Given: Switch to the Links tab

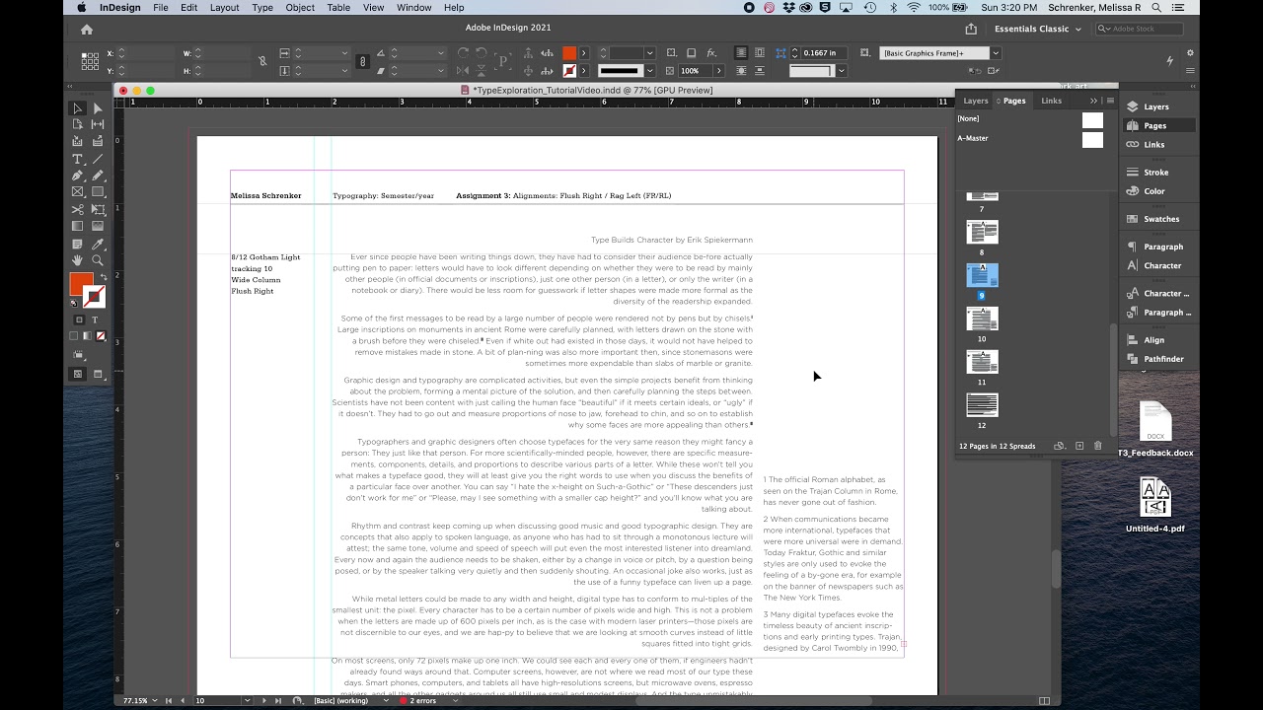Looking at the screenshot, I should pyautogui.click(x=1052, y=101).
